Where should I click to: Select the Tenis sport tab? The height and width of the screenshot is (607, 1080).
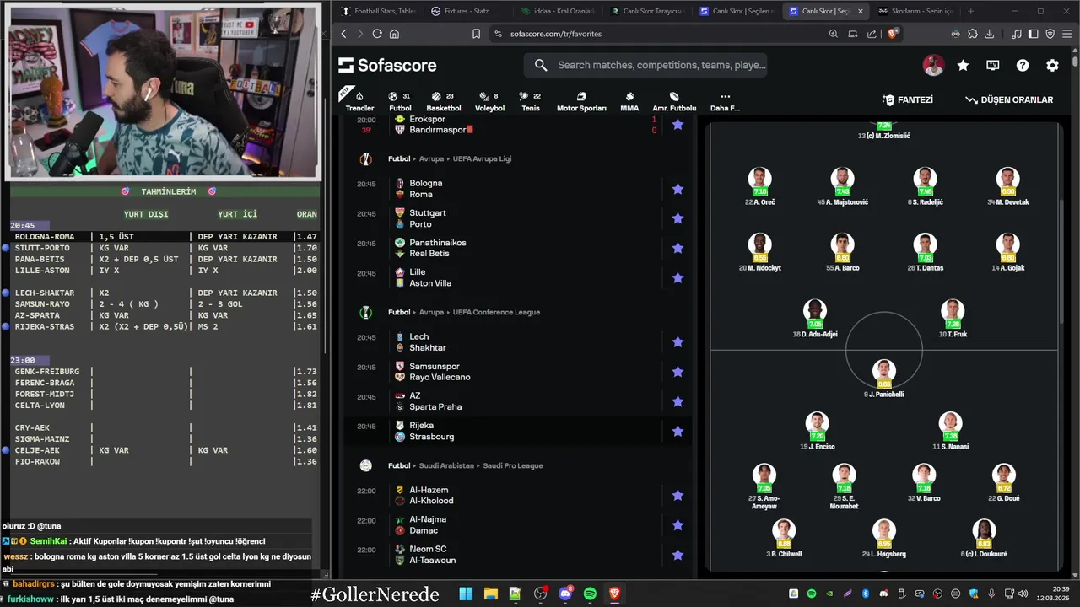click(531, 101)
